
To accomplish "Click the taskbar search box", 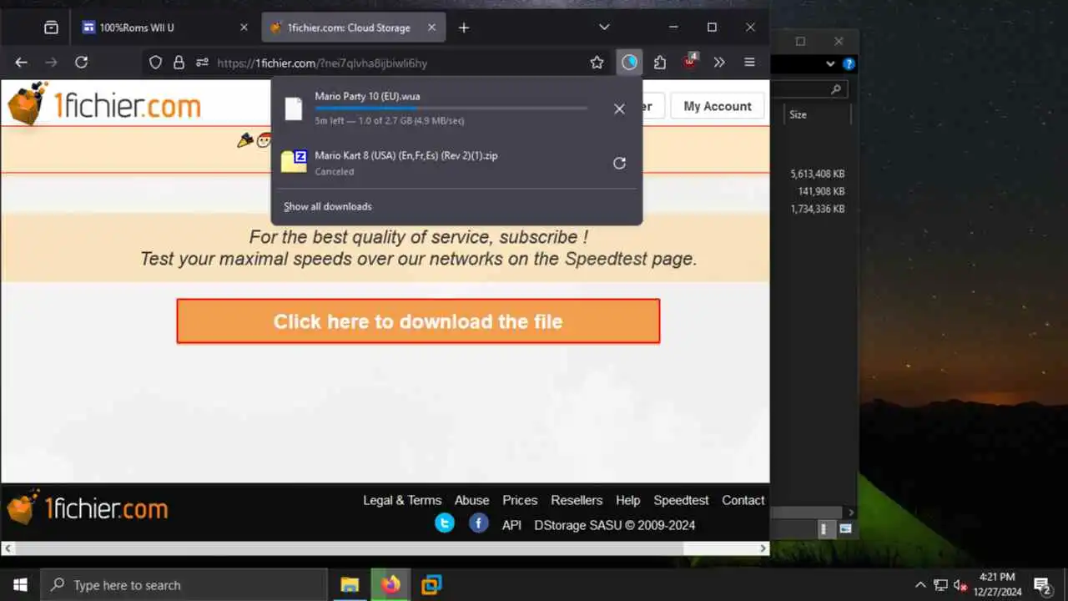I will pyautogui.click(x=184, y=585).
